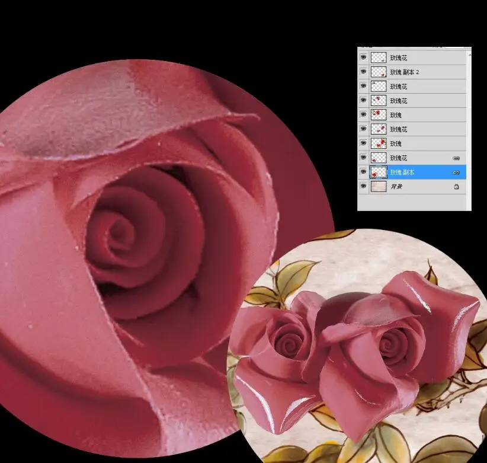
Task: Select the 玫瑰花 layer name beside the link icon
Action: tap(399, 158)
